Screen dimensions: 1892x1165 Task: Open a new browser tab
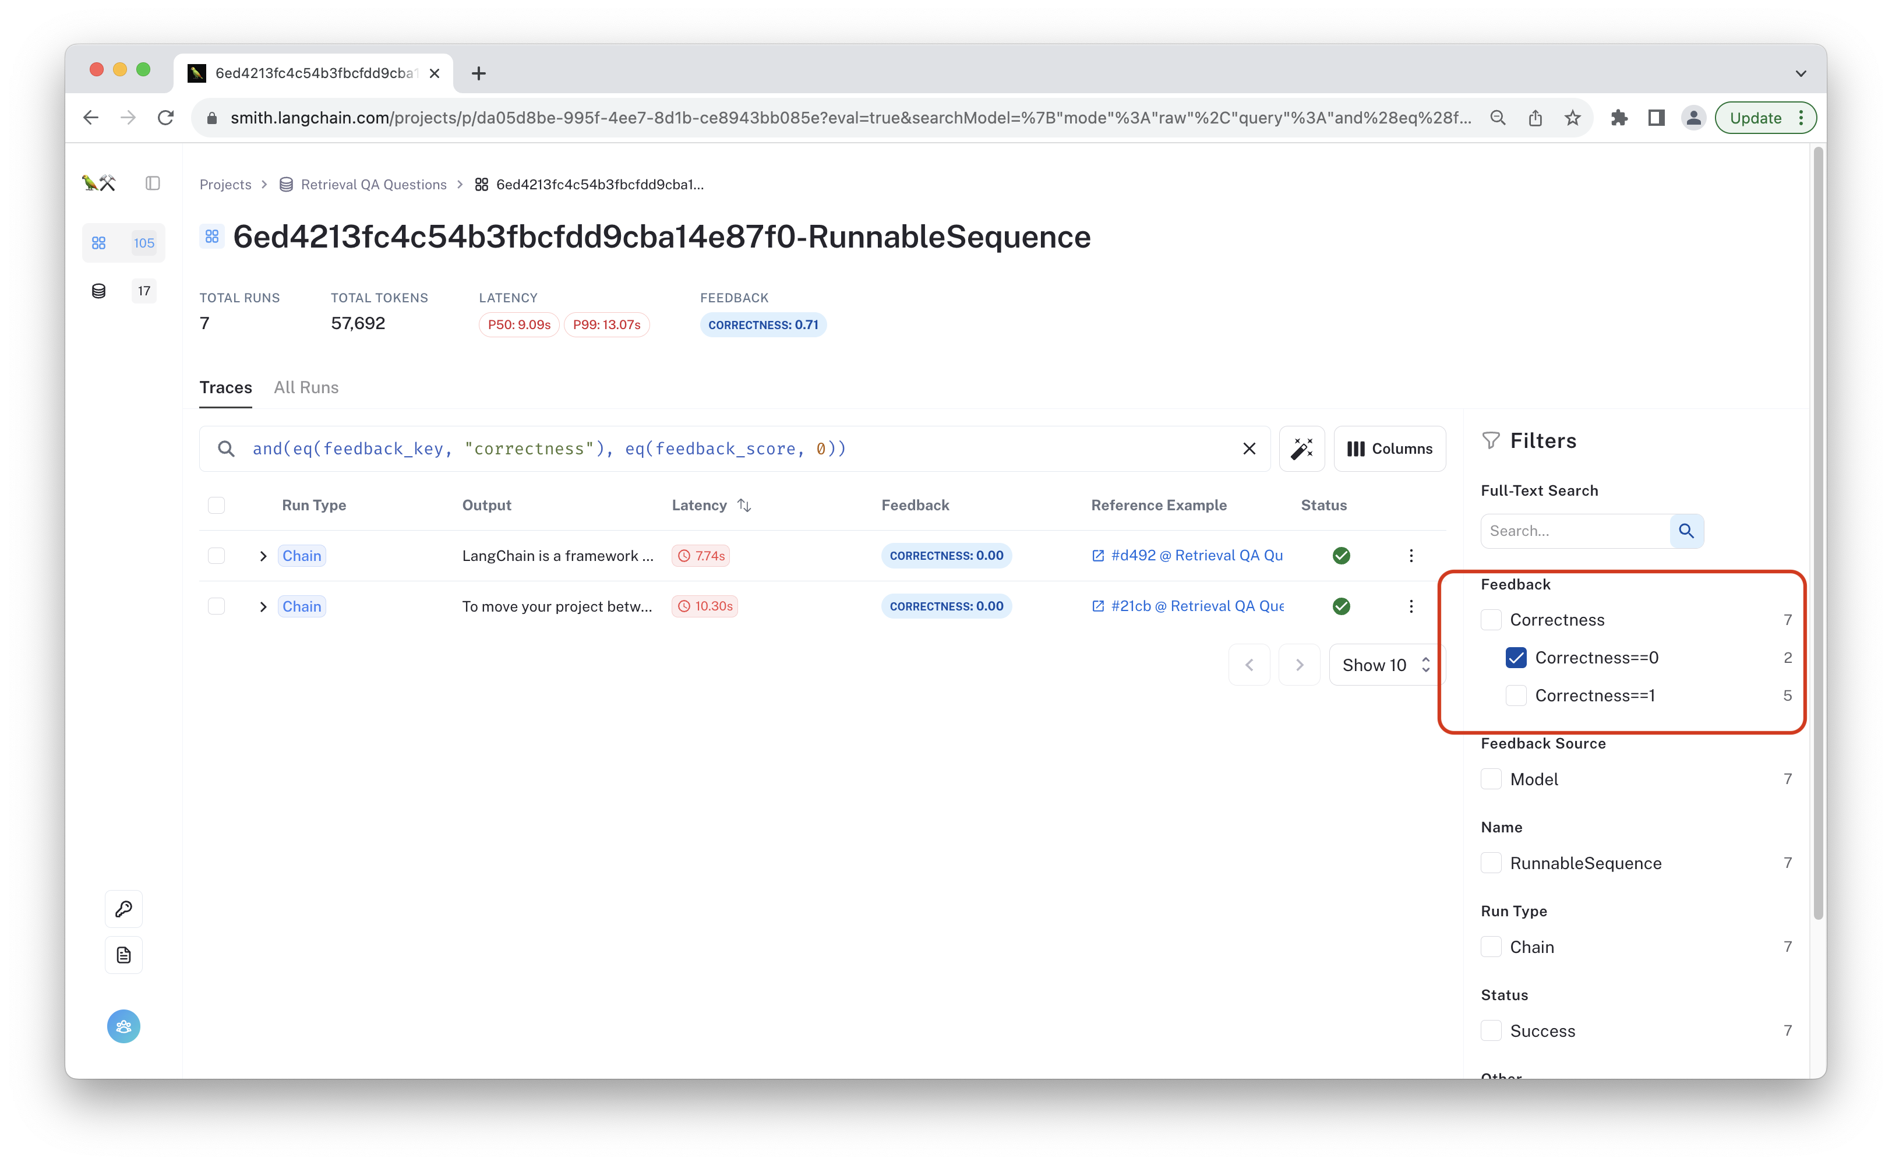coord(478,73)
